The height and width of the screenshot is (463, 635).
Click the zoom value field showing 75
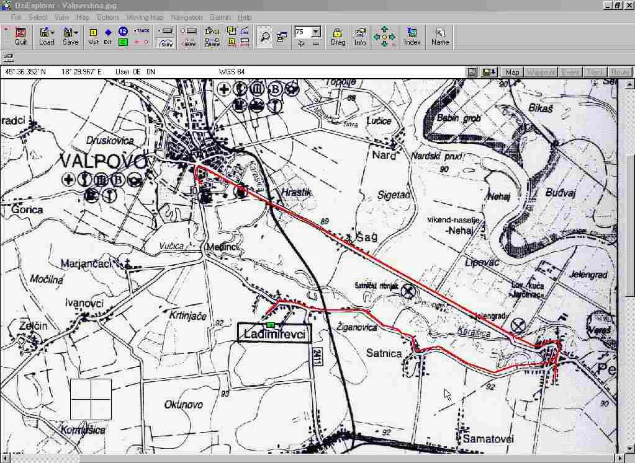coord(303,32)
